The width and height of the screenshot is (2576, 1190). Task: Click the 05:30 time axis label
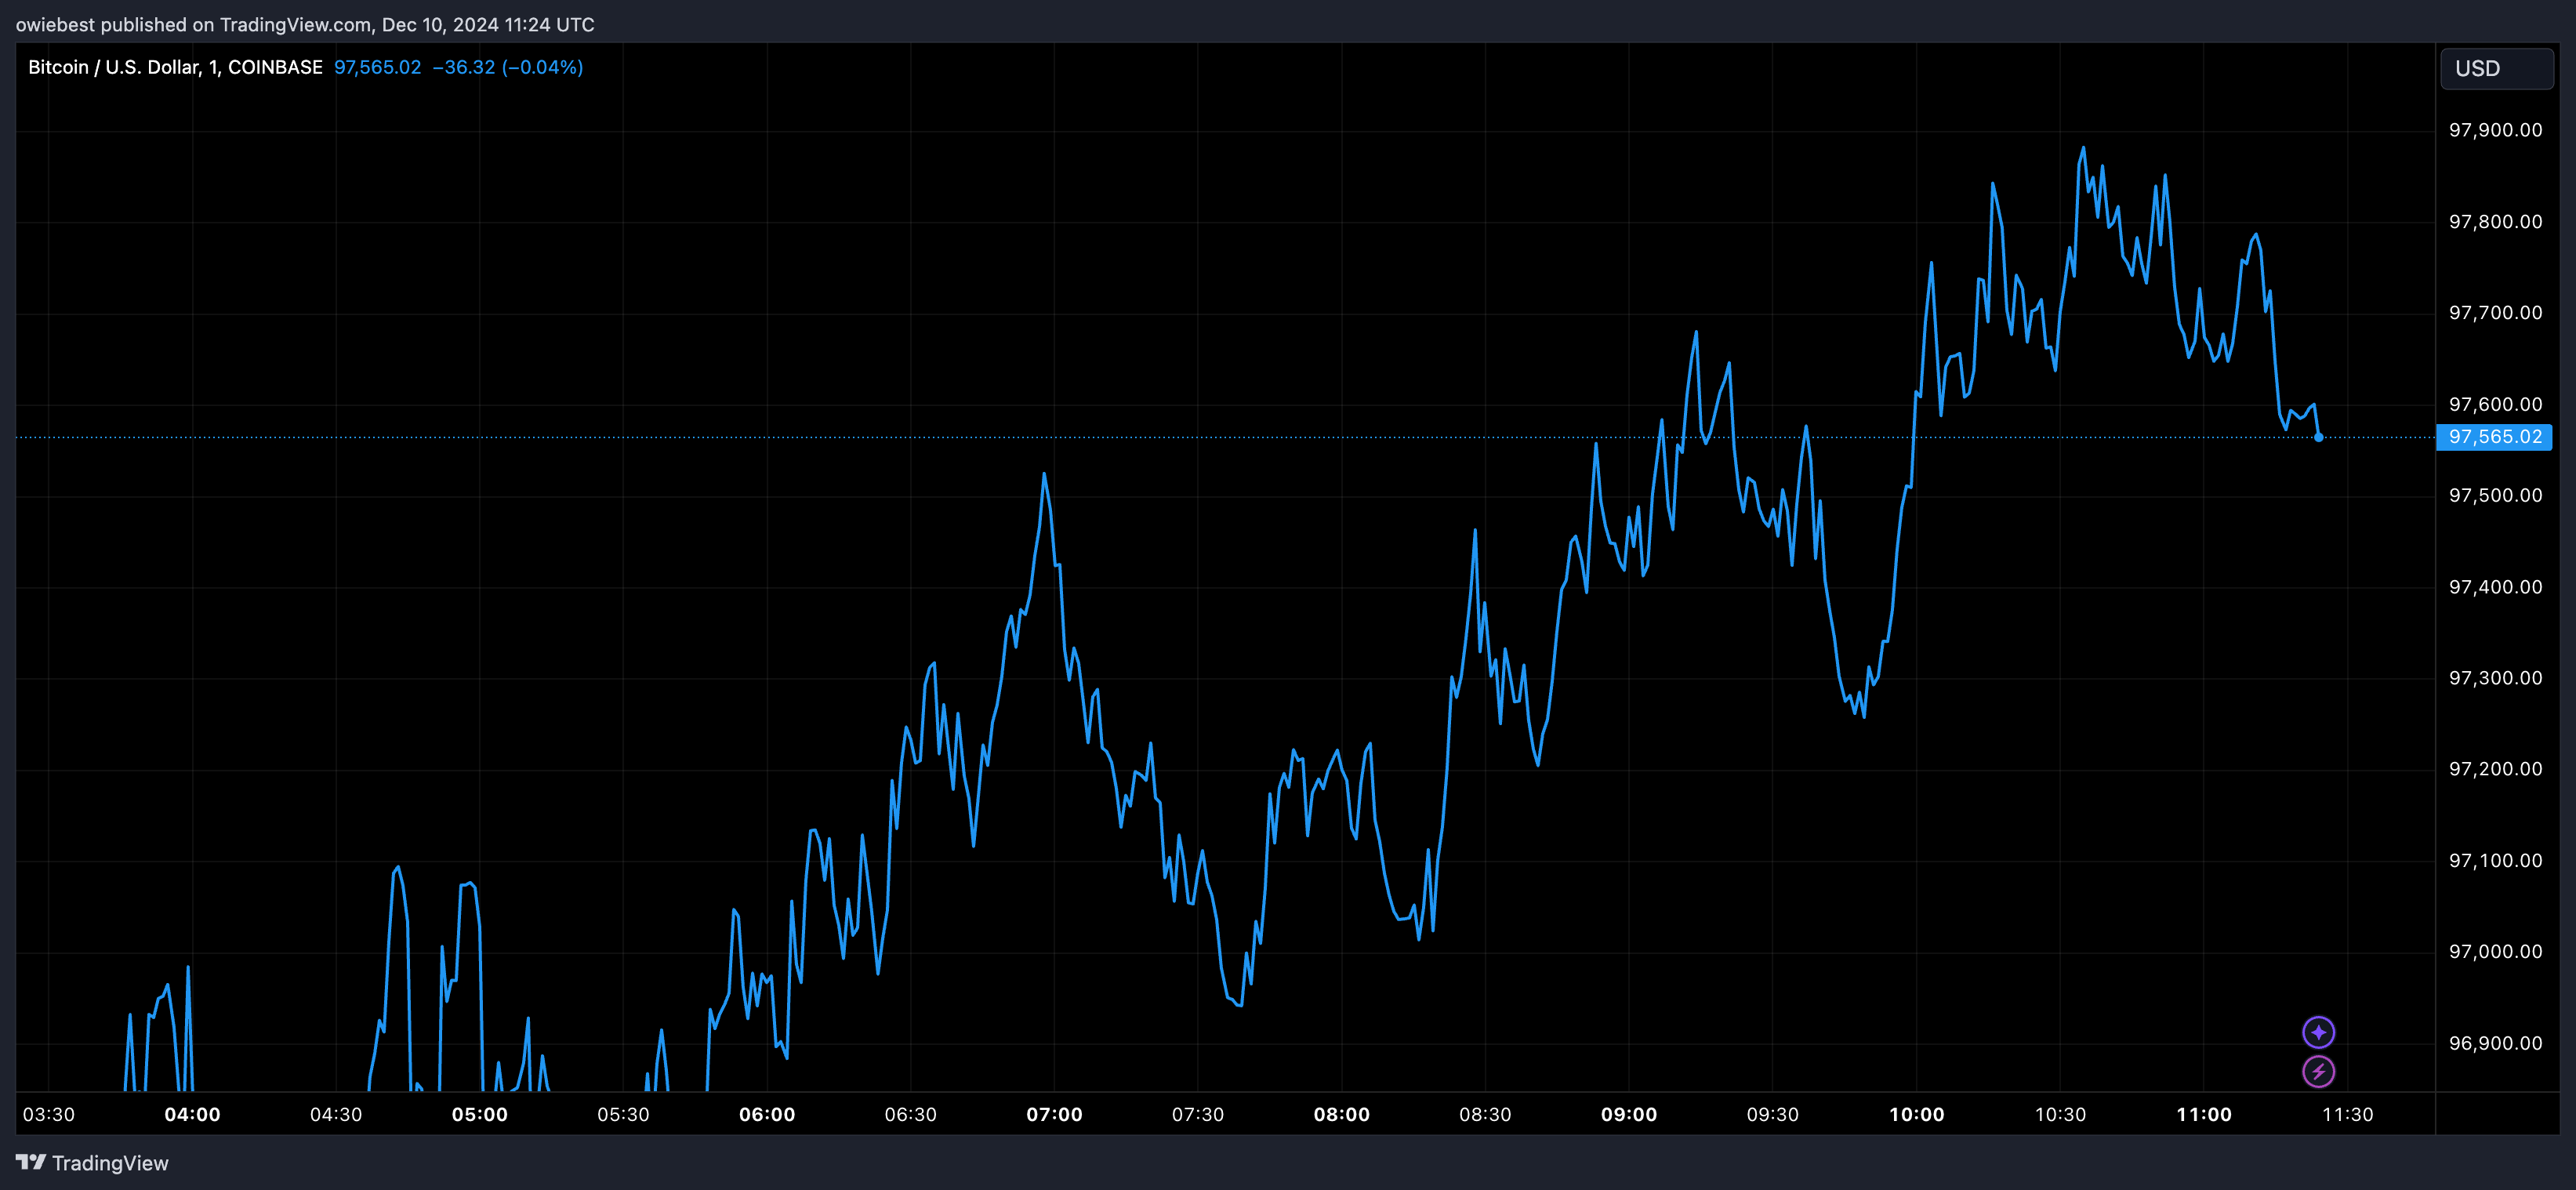[623, 1114]
